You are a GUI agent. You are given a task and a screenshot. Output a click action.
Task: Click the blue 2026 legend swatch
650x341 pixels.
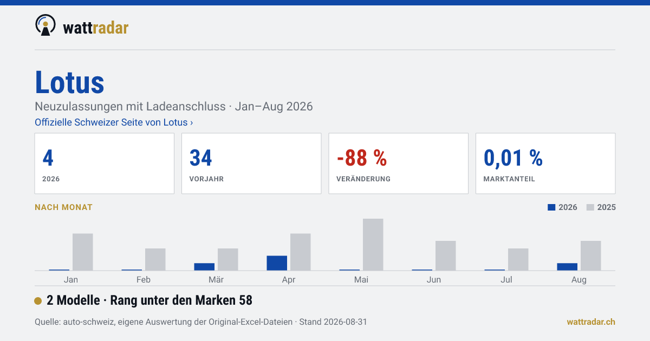pos(551,207)
